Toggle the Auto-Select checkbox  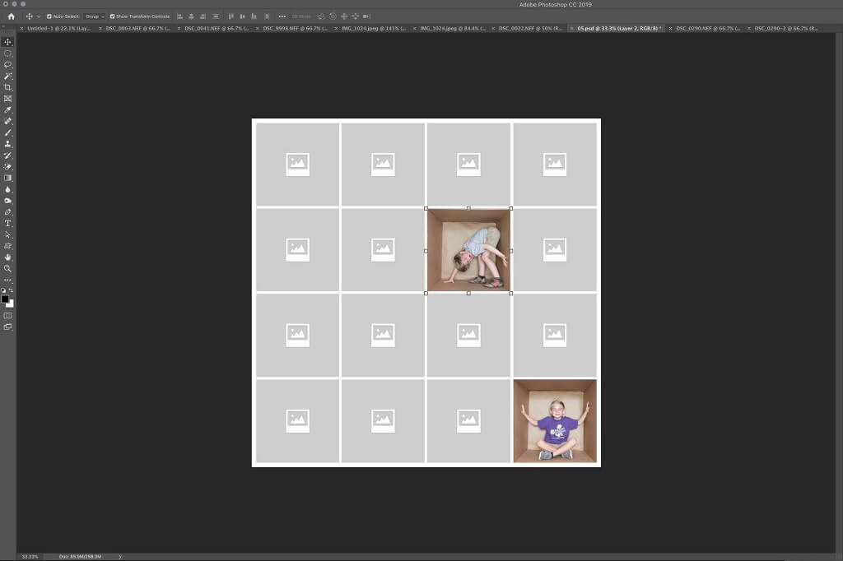coord(49,16)
